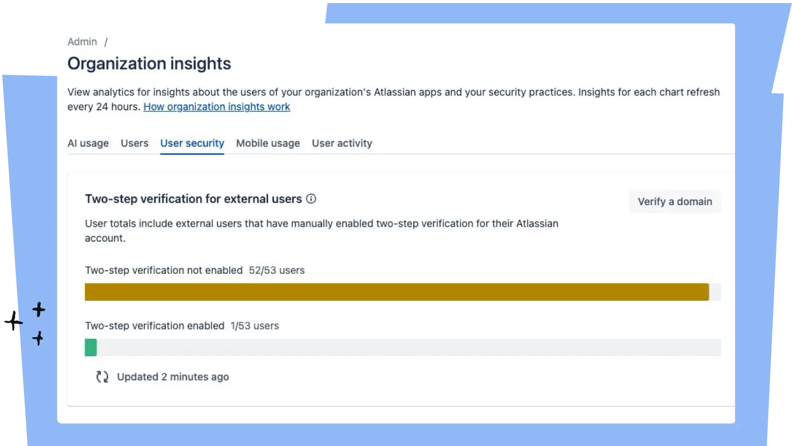Click the green enabled progress bar segment
This screenshot has height=446, width=792.
click(x=91, y=348)
